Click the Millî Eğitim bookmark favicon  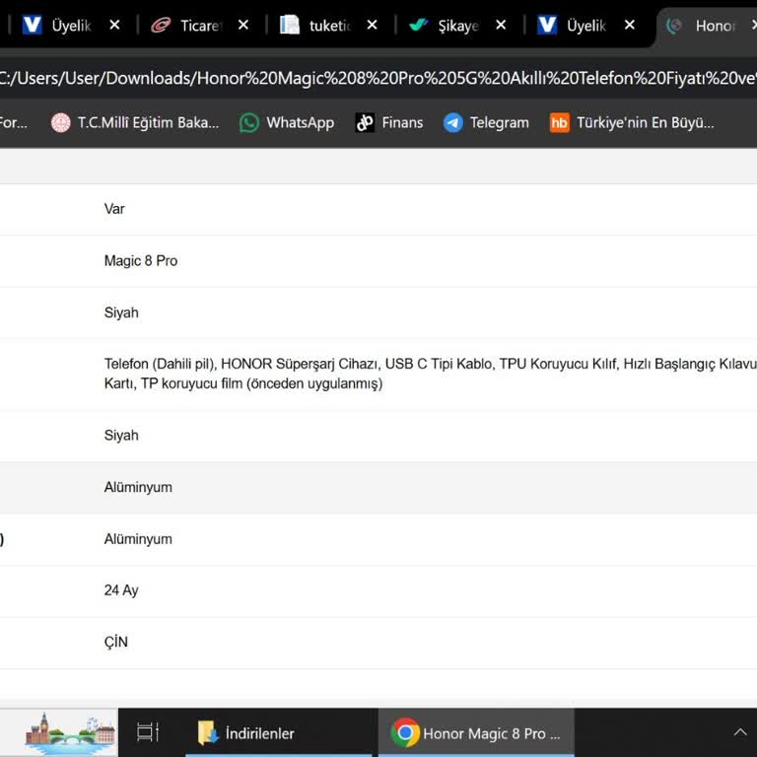61,122
